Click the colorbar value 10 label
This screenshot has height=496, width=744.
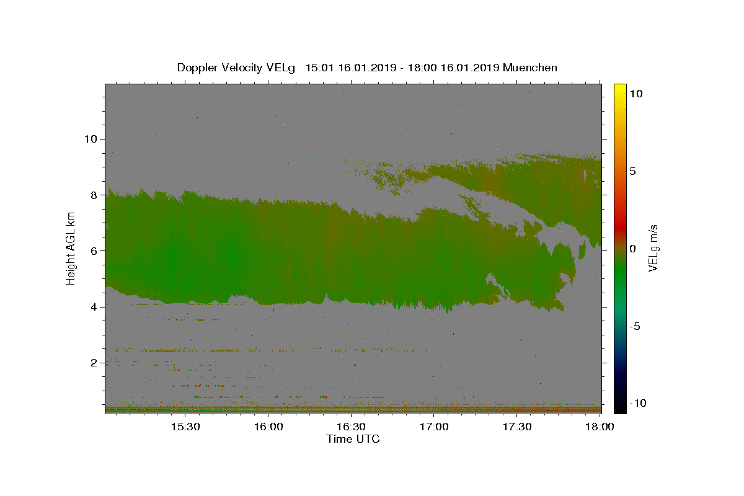coord(635,94)
